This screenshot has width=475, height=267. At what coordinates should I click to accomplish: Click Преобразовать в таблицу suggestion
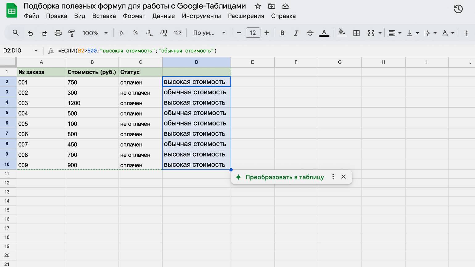[284, 177]
